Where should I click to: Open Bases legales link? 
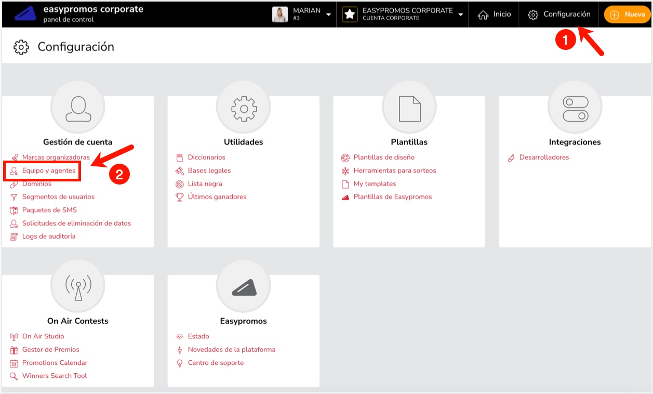(x=209, y=170)
